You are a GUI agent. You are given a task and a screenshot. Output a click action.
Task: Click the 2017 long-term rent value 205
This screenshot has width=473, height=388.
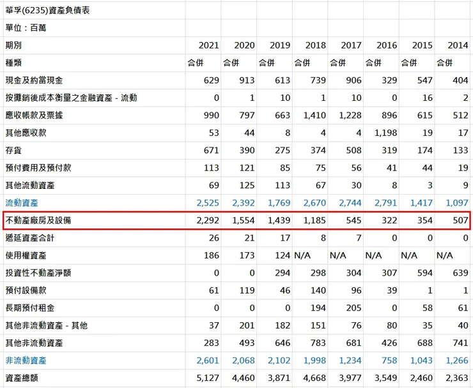click(x=353, y=308)
